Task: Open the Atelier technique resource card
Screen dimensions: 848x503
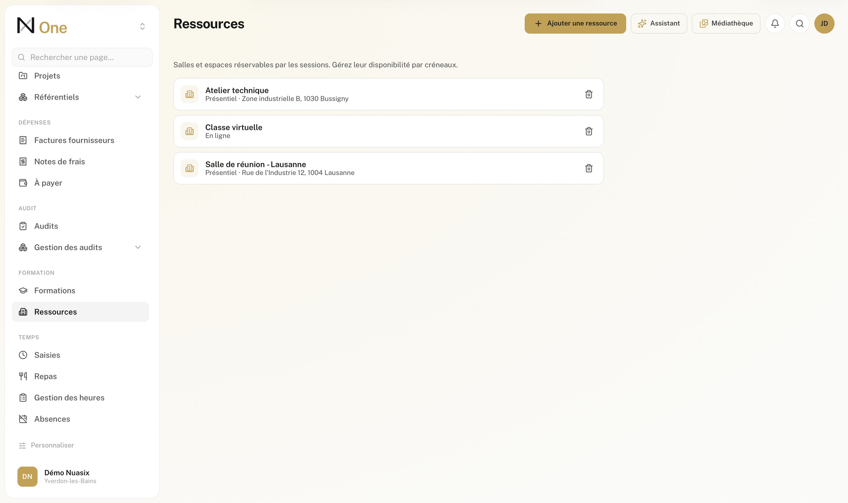Action: coord(388,94)
